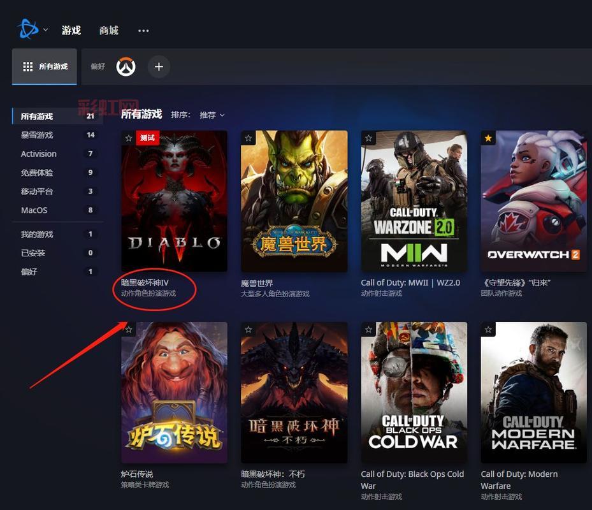
Task: Click the 团队动作游戏 genre text
Action: (502, 293)
